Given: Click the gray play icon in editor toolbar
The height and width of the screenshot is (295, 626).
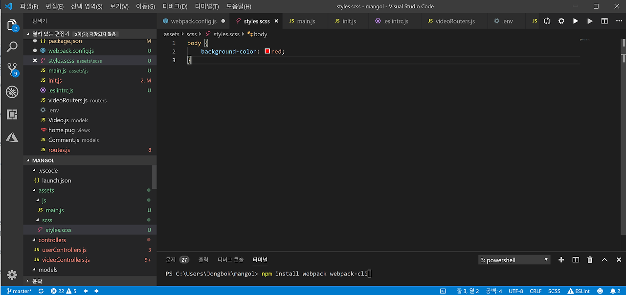Looking at the screenshot, I should coord(590,21).
